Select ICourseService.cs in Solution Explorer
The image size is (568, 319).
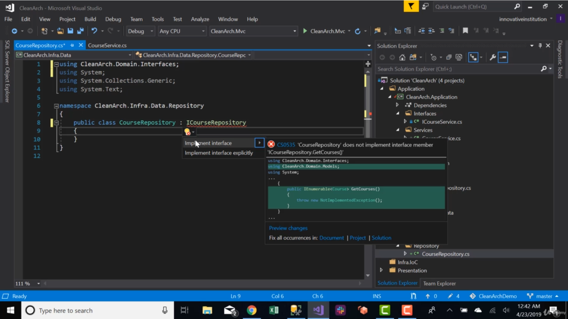click(x=442, y=122)
